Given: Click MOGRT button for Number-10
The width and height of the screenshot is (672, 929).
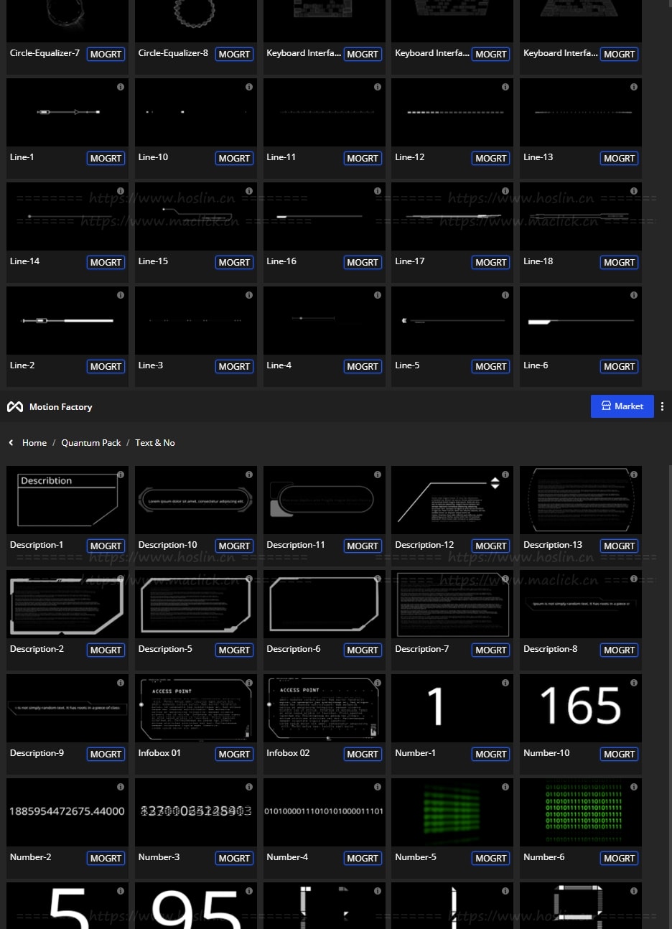Looking at the screenshot, I should (620, 754).
